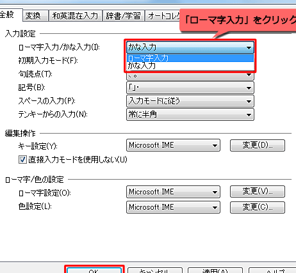Choose かな入力 option in dropdown list
The width and height of the screenshot is (296, 273).
pos(190,66)
